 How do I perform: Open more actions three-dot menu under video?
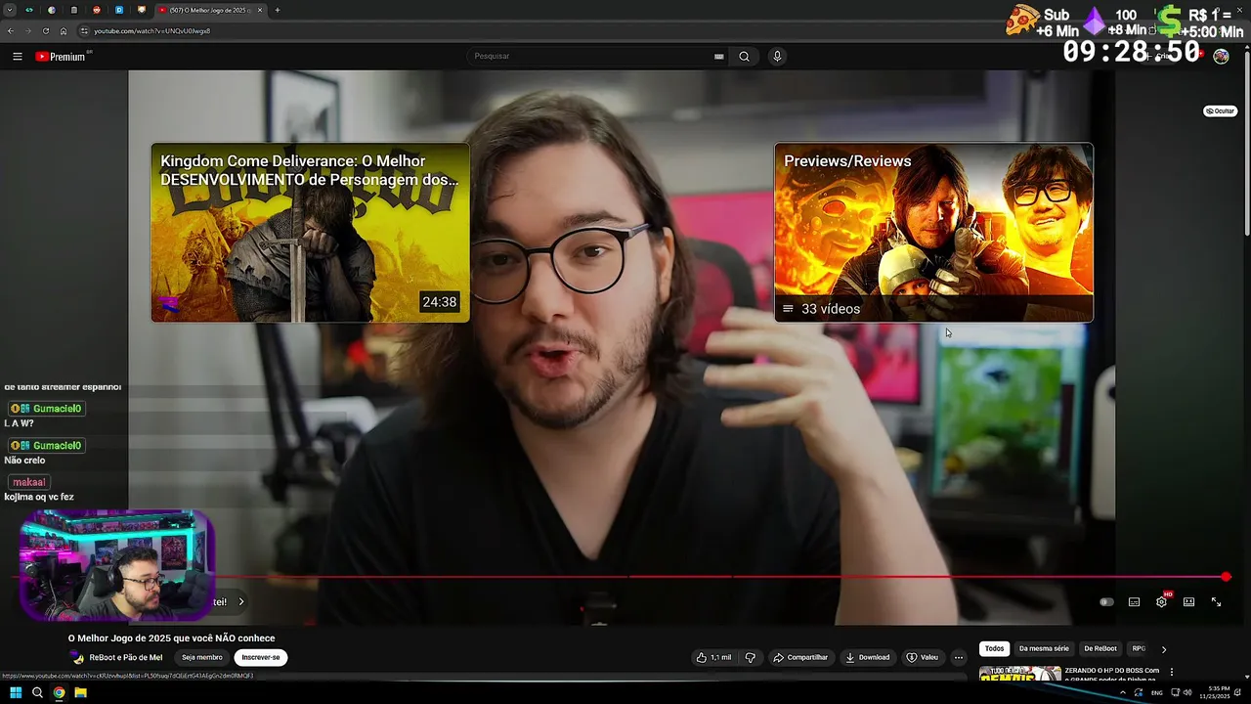click(x=959, y=658)
